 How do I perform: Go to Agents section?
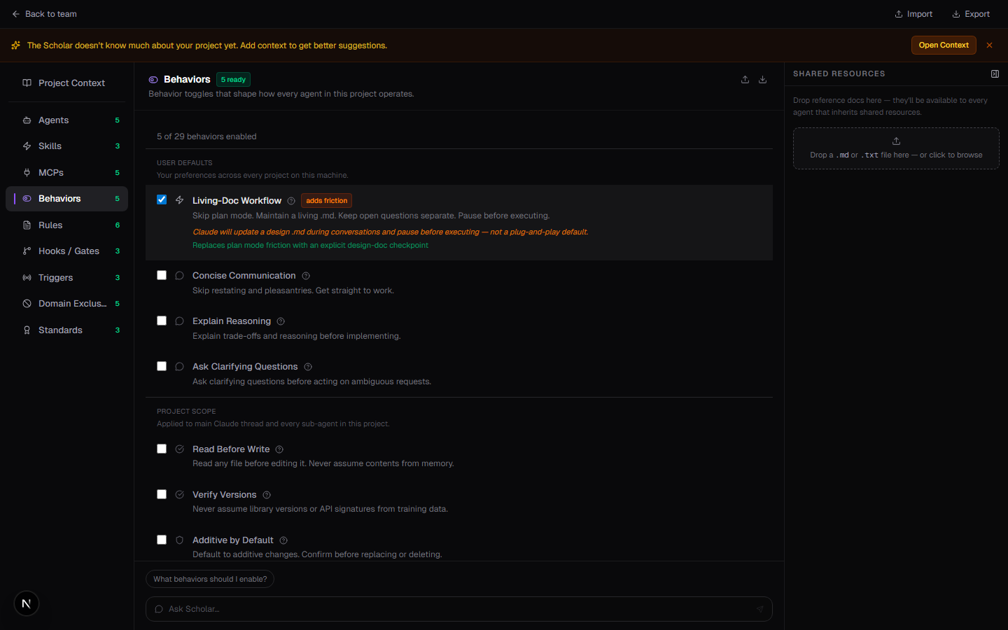(x=66, y=120)
